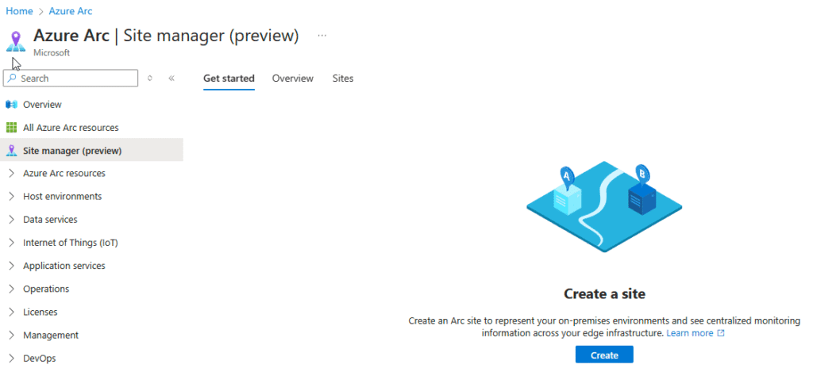Expand Internet of Things (IoT) section
This screenshot has width=813, height=376.
[x=12, y=243]
